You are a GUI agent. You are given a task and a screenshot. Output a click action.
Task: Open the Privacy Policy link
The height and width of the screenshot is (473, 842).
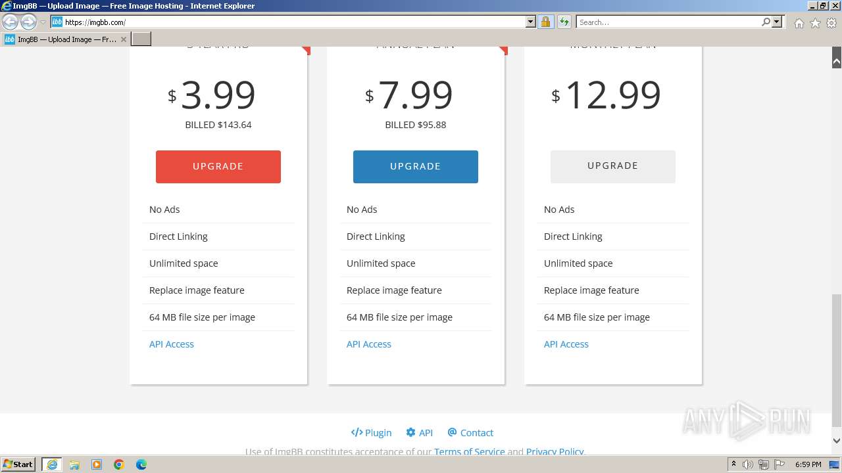coord(555,451)
